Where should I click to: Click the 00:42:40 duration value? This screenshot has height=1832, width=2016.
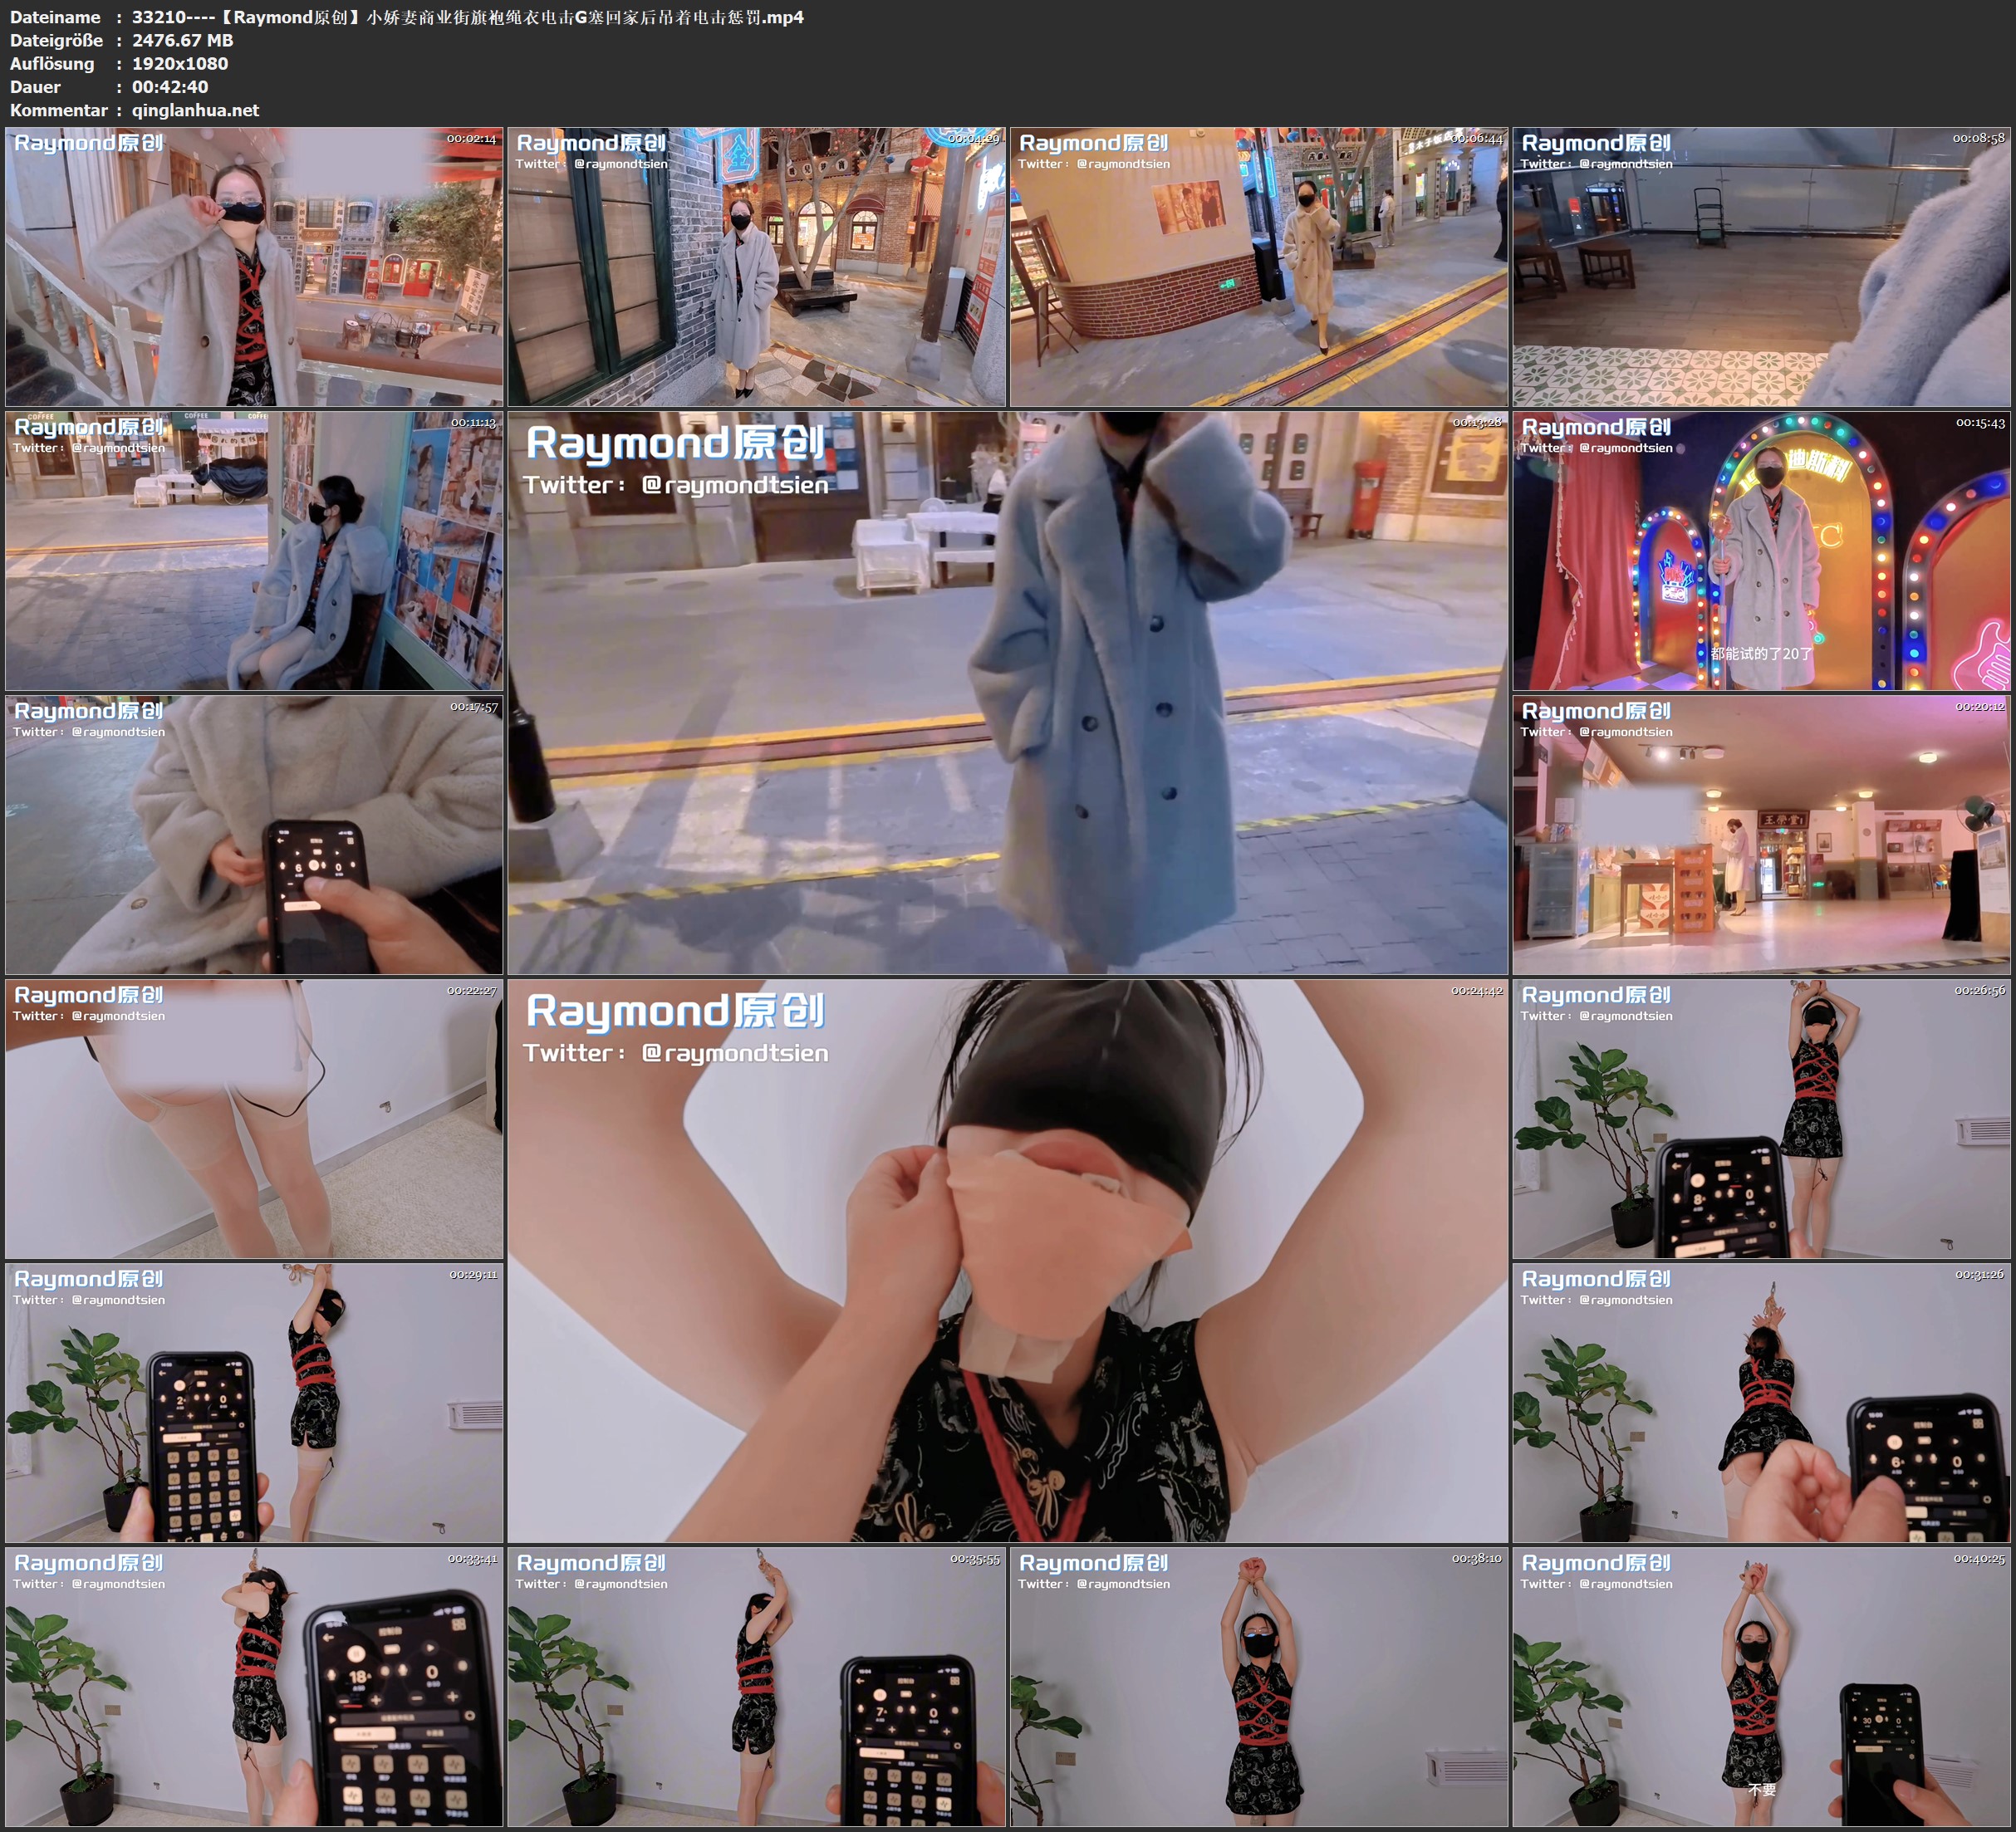pyautogui.click(x=170, y=87)
